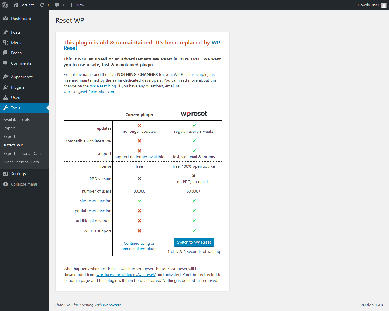This screenshot has height=311, width=389.
Task: Open the Dashboard menu
Action: click(x=24, y=19)
